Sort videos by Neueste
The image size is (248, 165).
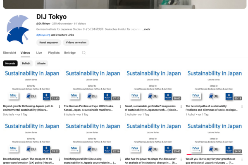click(x=10, y=63)
